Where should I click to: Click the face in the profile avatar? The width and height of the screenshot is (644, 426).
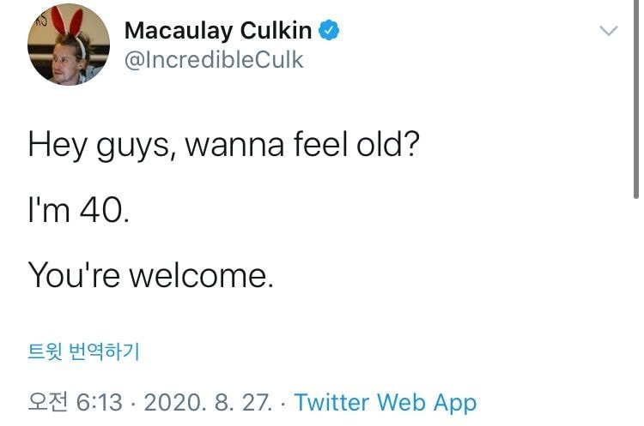[x=60, y=58]
